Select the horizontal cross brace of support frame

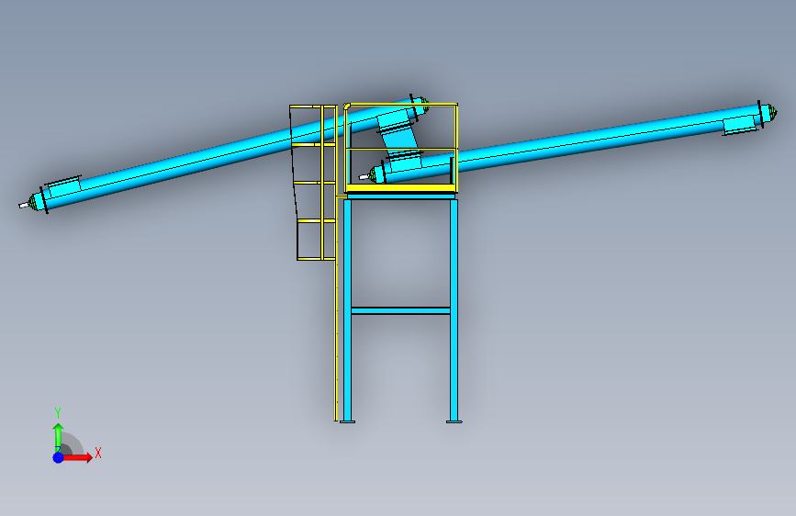click(400, 310)
